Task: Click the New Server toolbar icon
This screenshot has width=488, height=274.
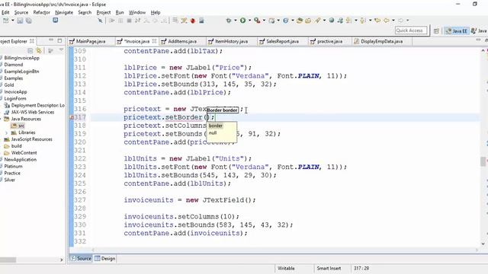Action: coord(271,21)
